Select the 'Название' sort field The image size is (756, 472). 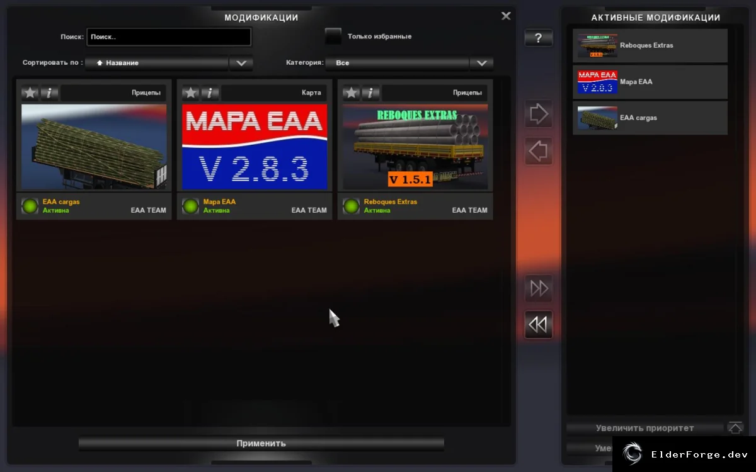pyautogui.click(x=157, y=63)
